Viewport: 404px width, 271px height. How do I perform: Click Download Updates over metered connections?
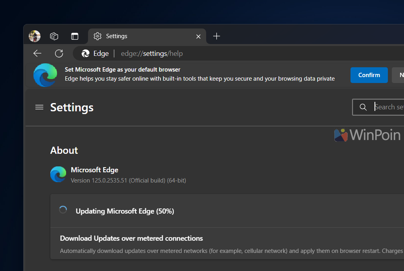[x=131, y=238]
